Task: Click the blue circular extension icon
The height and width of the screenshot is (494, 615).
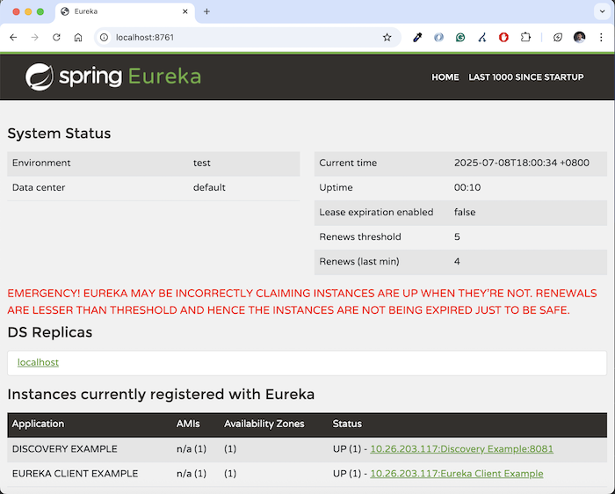Action: click(x=439, y=37)
